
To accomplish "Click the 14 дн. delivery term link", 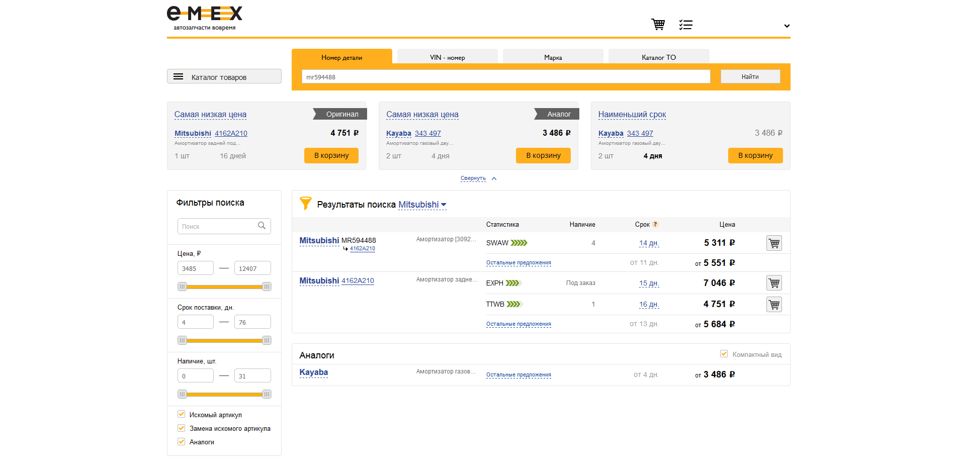I will pyautogui.click(x=649, y=243).
